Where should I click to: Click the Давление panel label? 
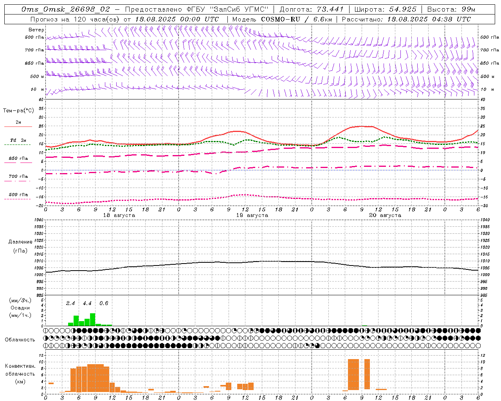[20, 242]
